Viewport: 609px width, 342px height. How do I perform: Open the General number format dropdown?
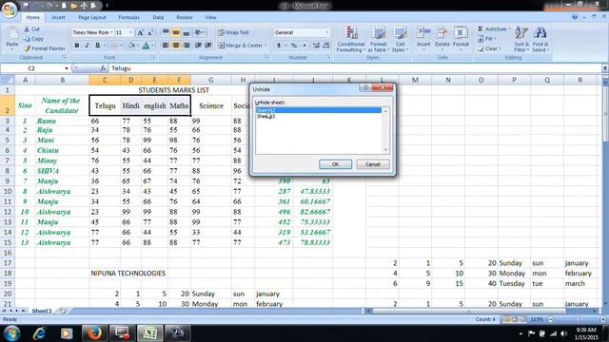pyautogui.click(x=327, y=32)
